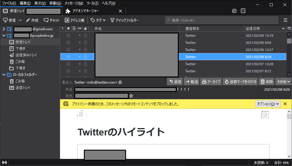The width and height of the screenshot is (292, 166).
Task: Open the 編集(E) menu
Action: (25, 3)
